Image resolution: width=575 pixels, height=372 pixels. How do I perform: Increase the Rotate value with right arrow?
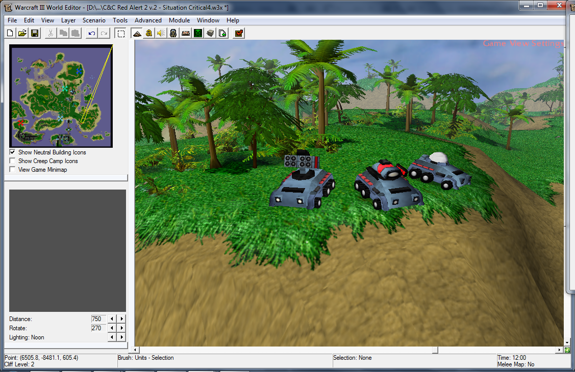pos(122,328)
